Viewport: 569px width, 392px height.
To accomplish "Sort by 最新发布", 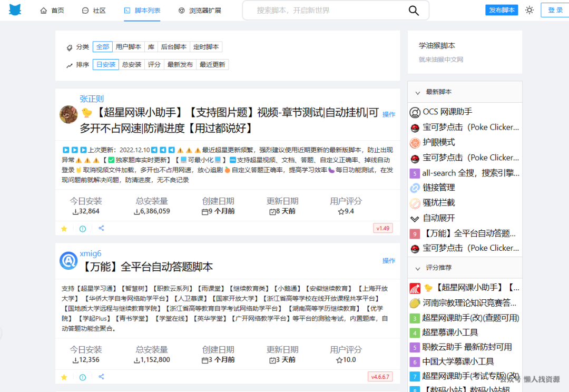I will click(x=180, y=65).
